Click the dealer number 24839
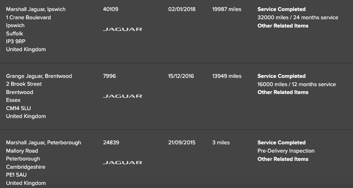 tap(111, 142)
